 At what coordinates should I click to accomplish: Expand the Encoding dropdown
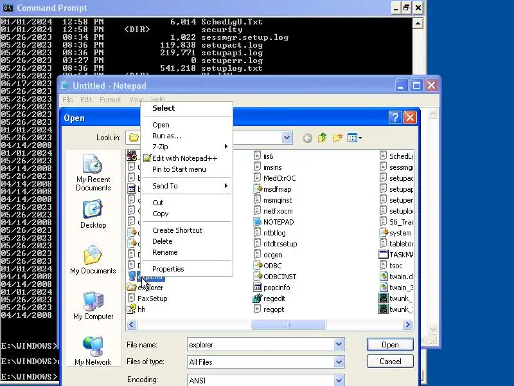[x=339, y=380]
